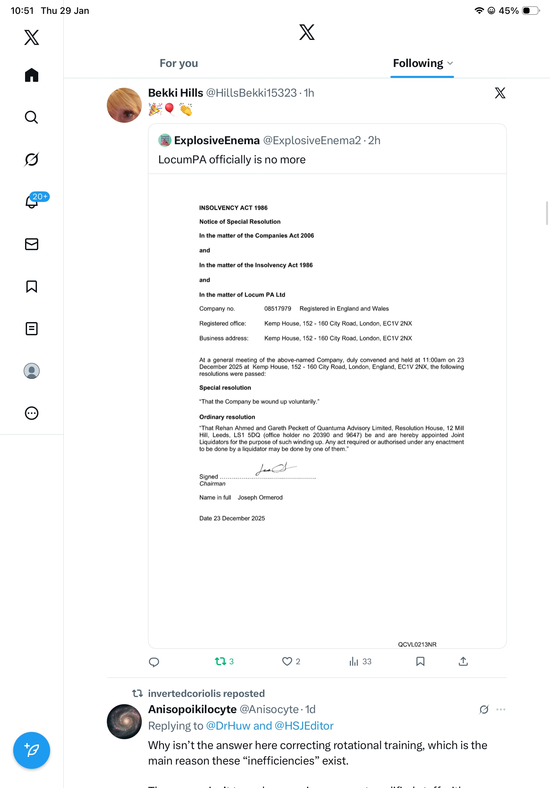550x788 pixels.
Task: Bookmark the Bekki Hills post
Action: (x=420, y=661)
